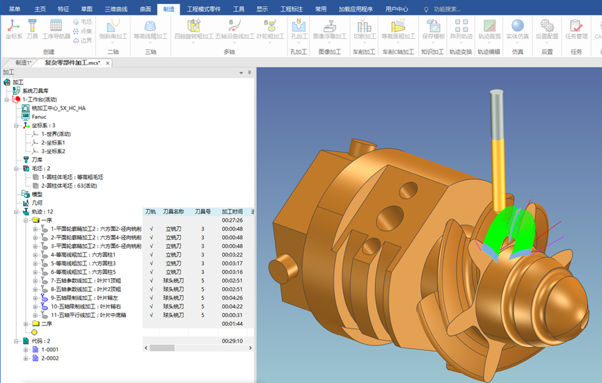Select the 2-圆柱体毛坯 : 63(活动) item
602x383 pixels.
pyautogui.click(x=69, y=186)
